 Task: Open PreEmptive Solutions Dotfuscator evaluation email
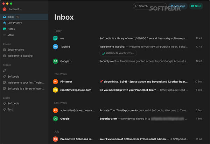pos(127,139)
